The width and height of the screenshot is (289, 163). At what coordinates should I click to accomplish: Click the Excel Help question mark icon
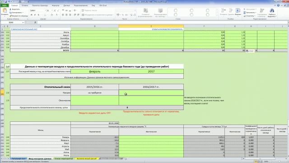tap(278, 5)
